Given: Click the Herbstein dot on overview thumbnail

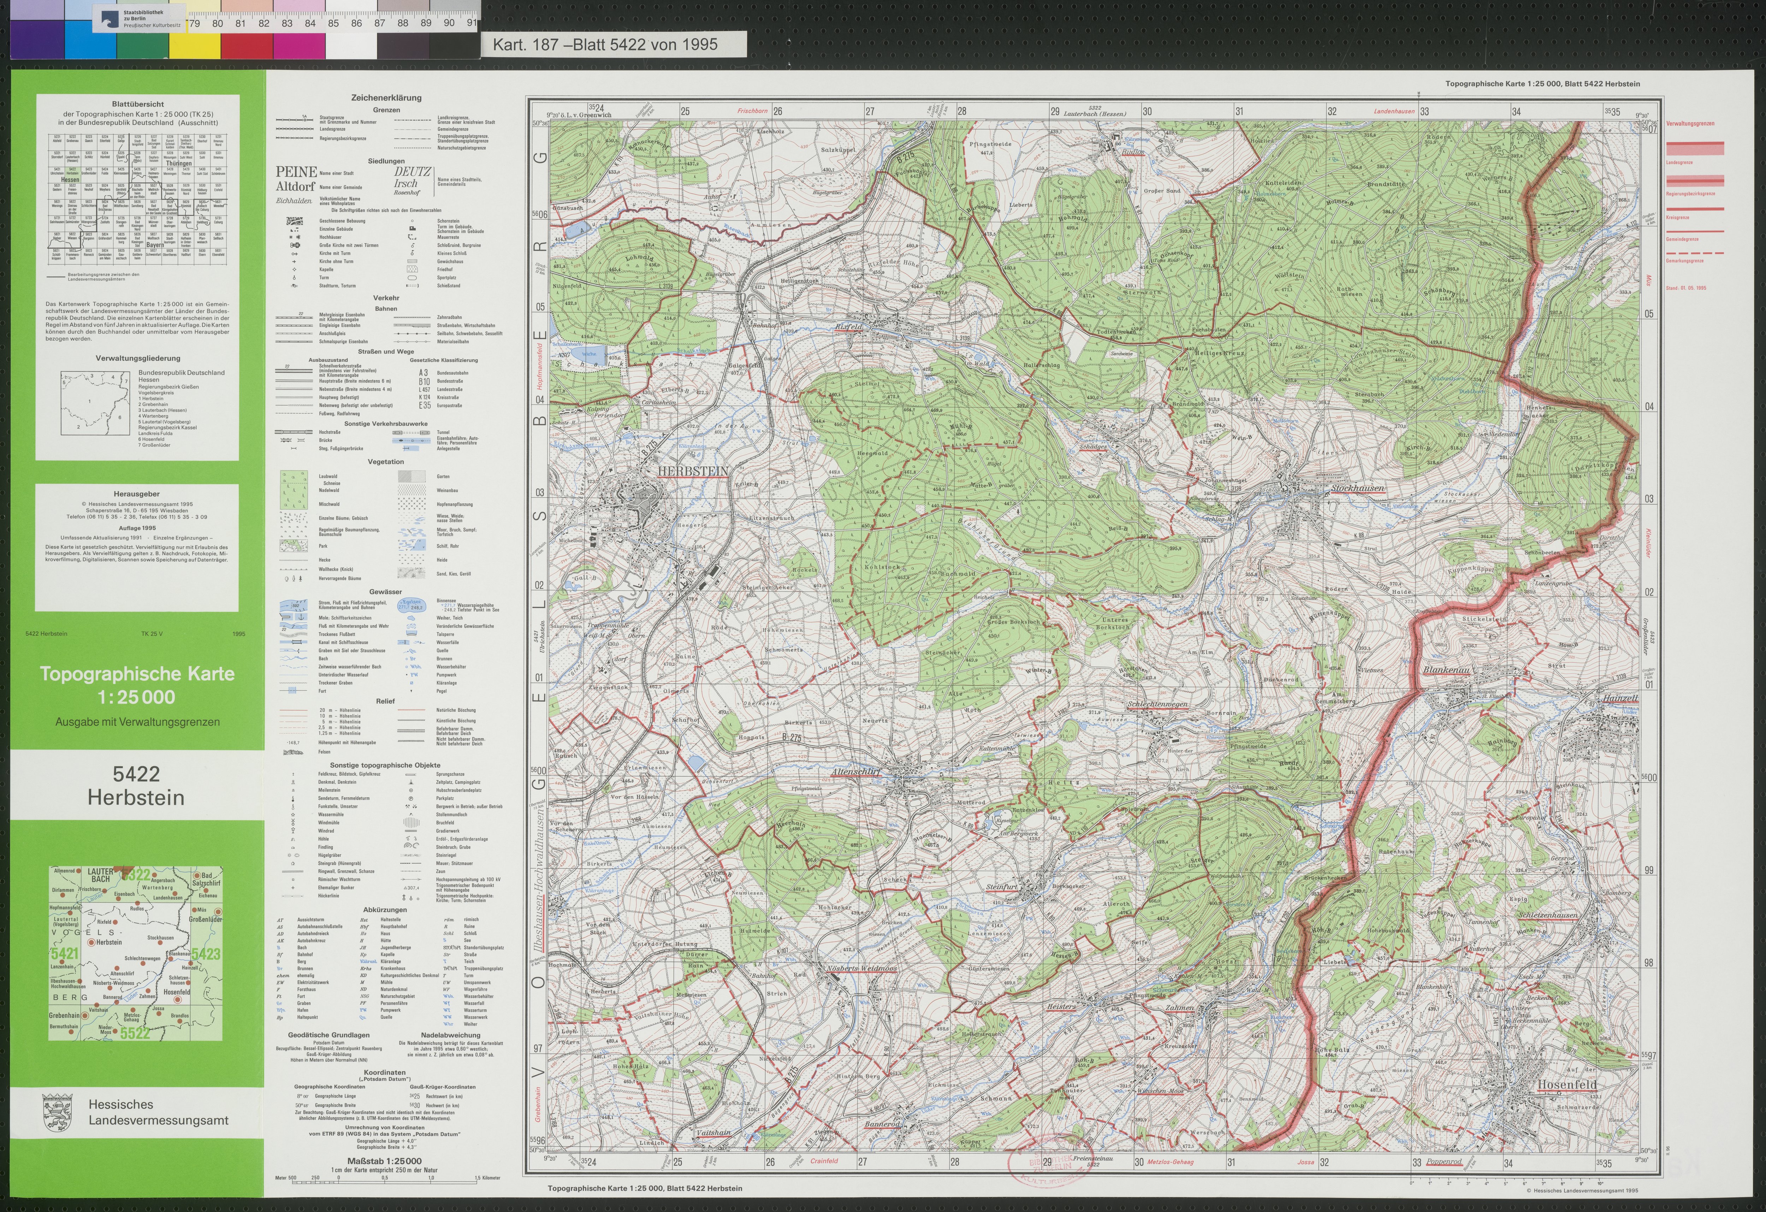Looking at the screenshot, I should click(x=92, y=942).
